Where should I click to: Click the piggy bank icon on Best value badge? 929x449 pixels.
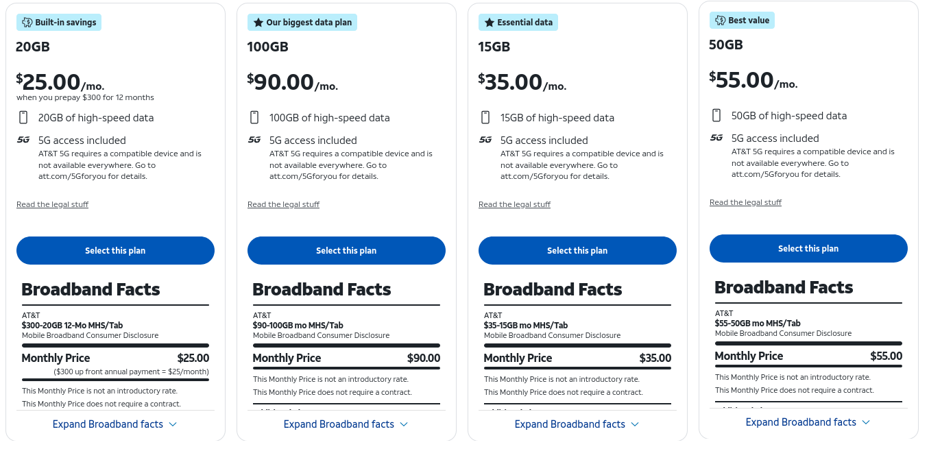tap(720, 21)
